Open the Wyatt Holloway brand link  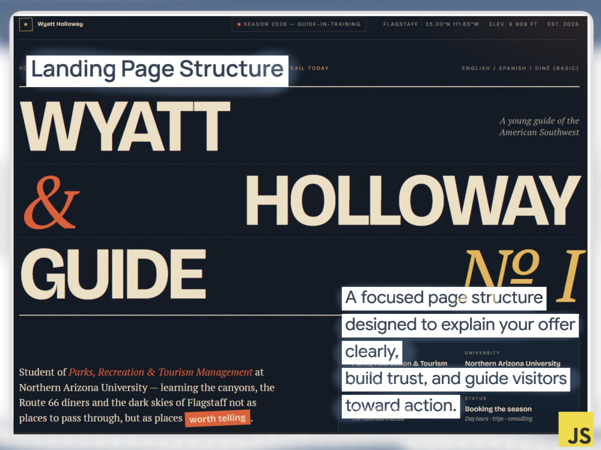[60, 24]
